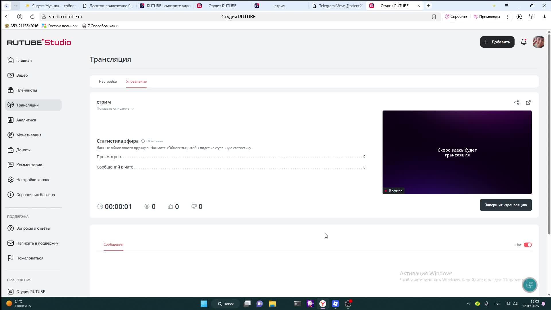
Task: Open Аналитика in the sidebar
Action: pyautogui.click(x=26, y=120)
